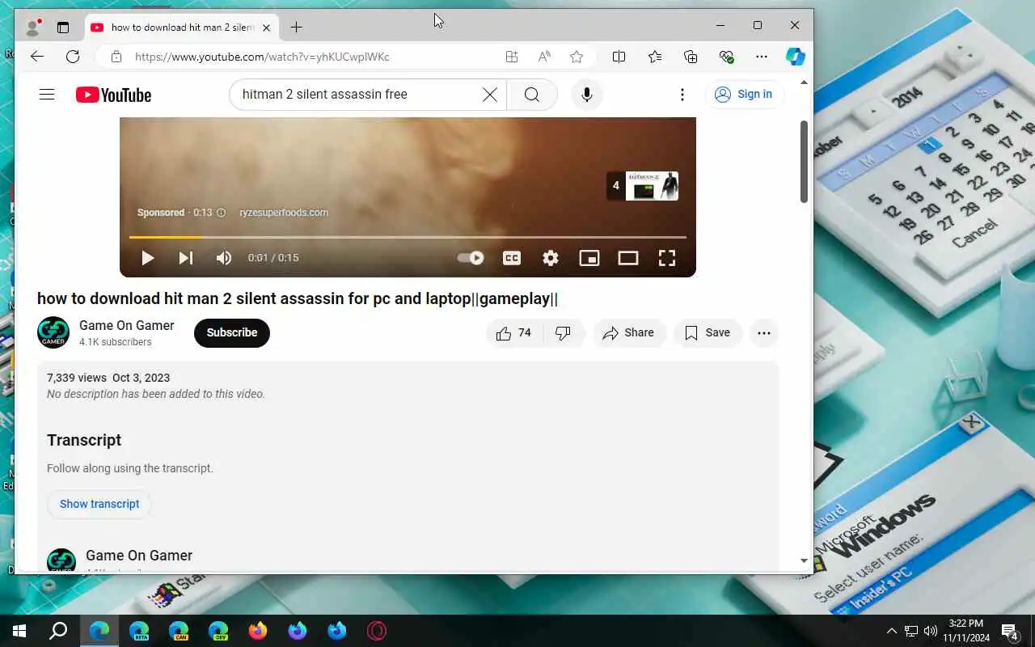
Task: Clear the search query text
Action: coord(490,95)
